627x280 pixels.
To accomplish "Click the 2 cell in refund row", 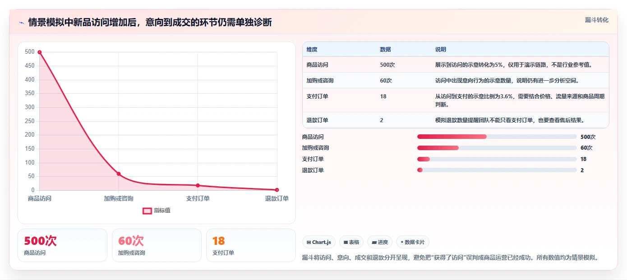I will [382, 120].
